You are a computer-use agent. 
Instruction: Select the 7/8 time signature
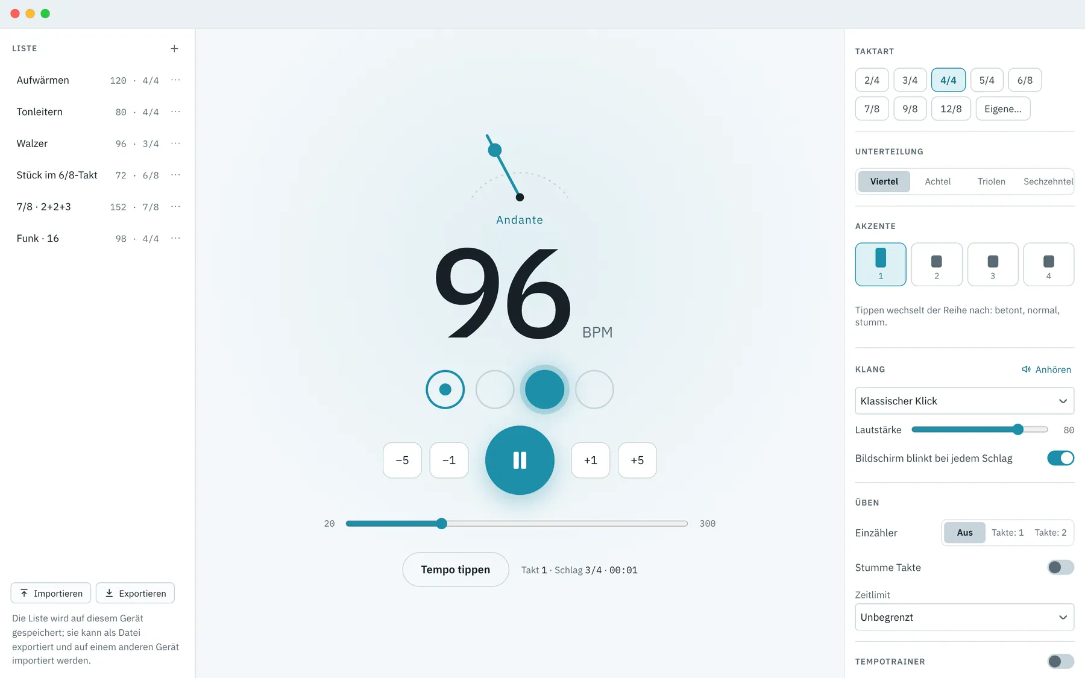(x=872, y=109)
